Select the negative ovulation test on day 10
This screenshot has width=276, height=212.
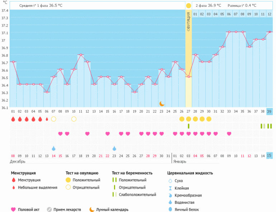tap(74, 119)
